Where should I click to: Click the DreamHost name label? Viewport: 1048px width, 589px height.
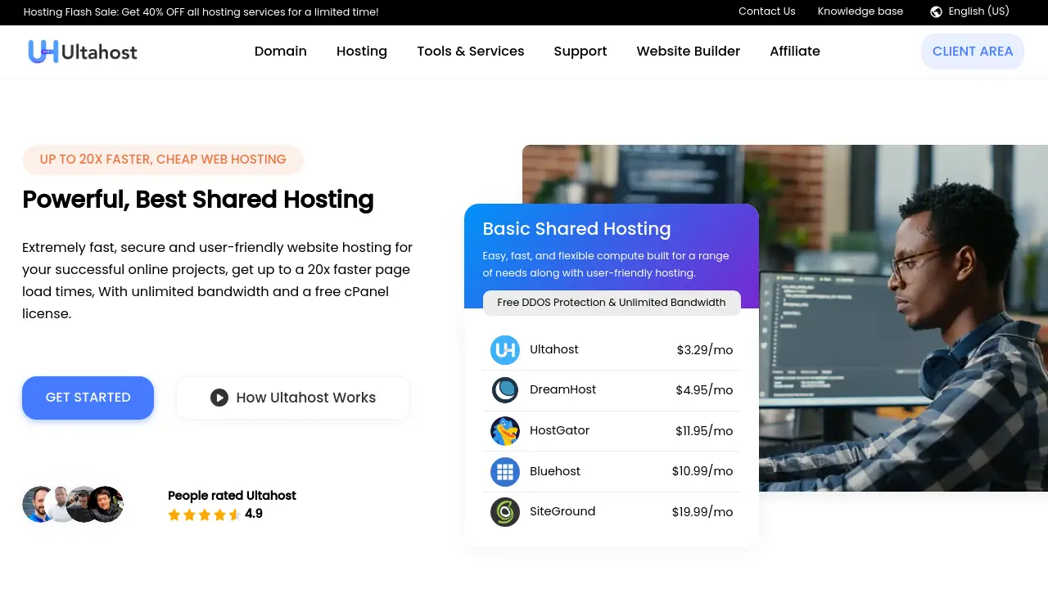tap(563, 389)
